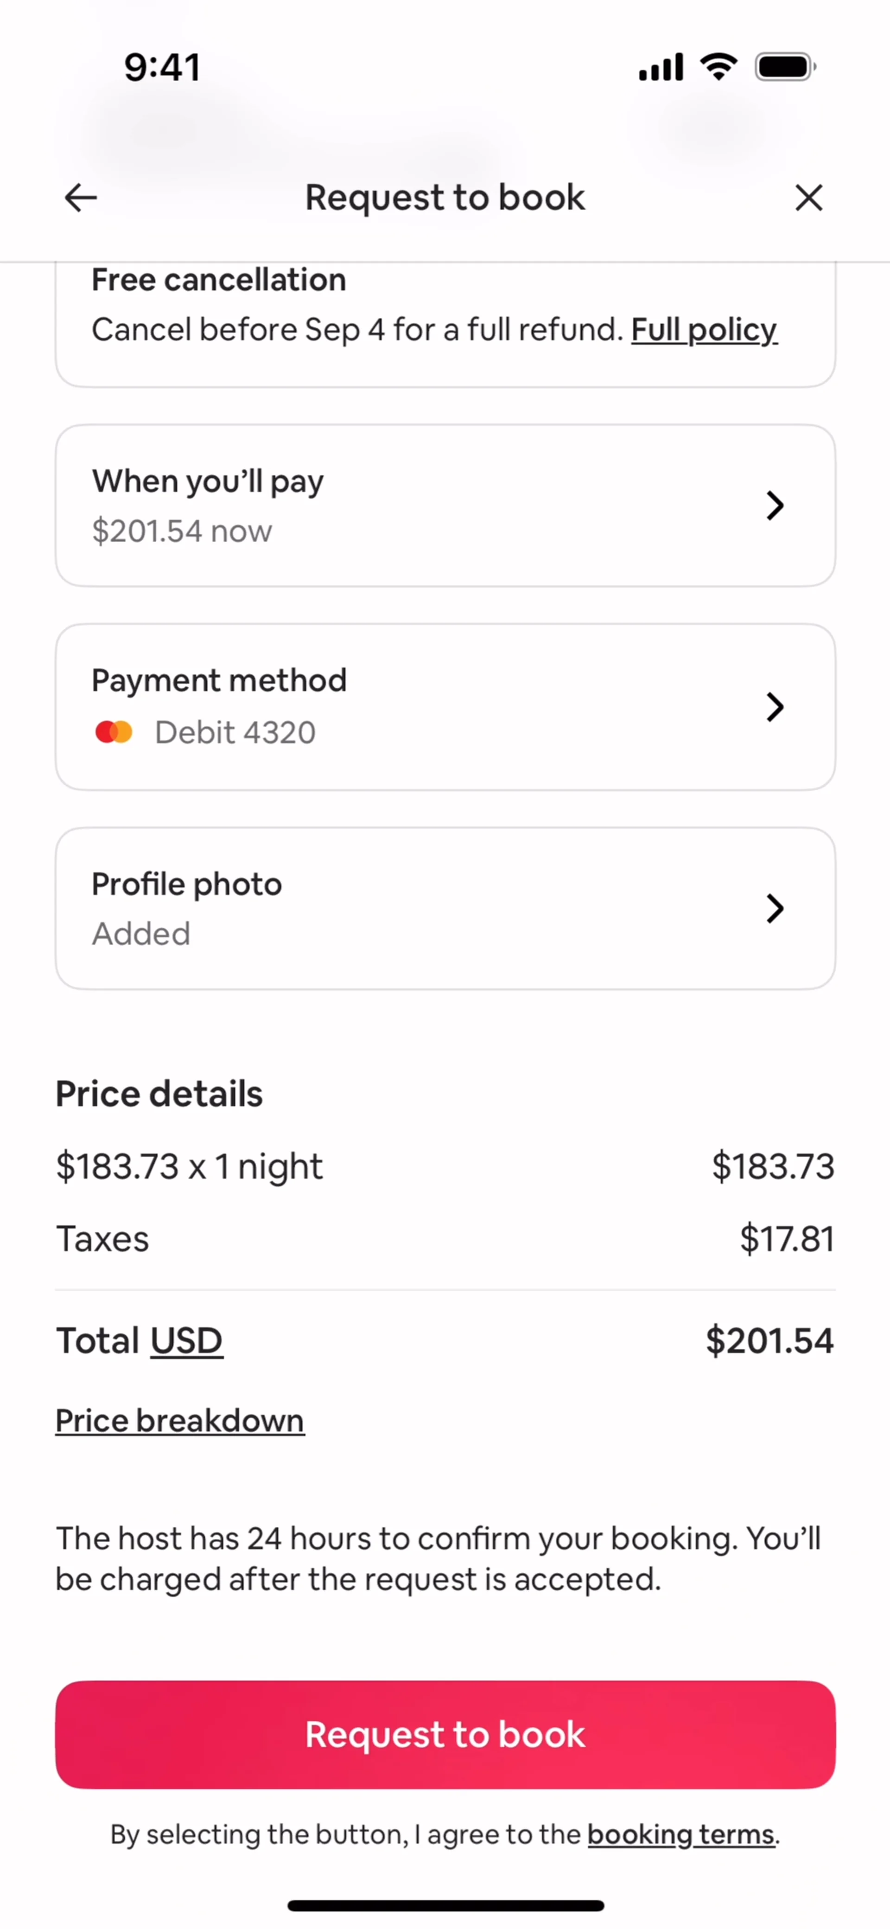Open the Full policy link
Viewport: 890px width, 1929px height.
point(704,329)
